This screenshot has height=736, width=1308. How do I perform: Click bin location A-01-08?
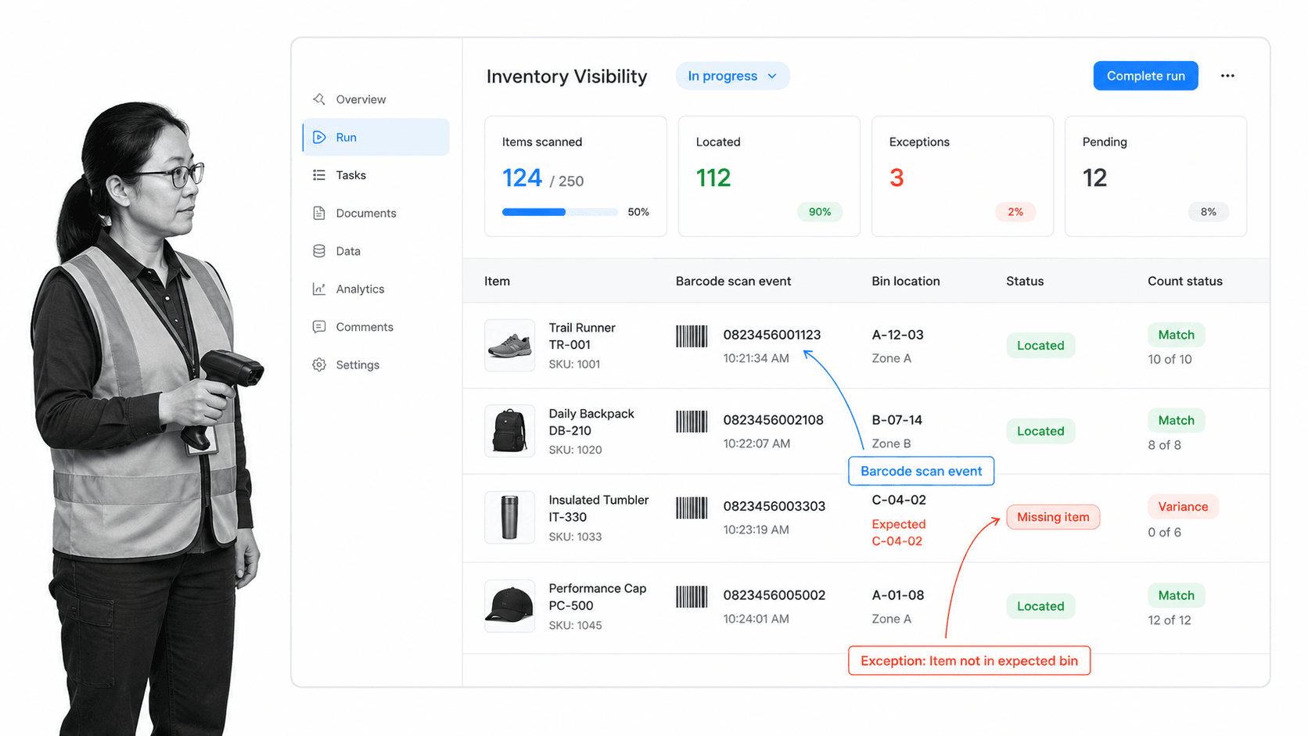898,595
